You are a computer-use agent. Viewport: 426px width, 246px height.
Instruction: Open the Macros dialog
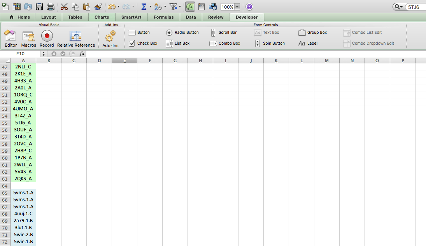pos(28,38)
